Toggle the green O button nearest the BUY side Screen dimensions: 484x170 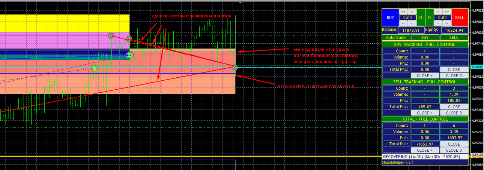tap(421, 17)
